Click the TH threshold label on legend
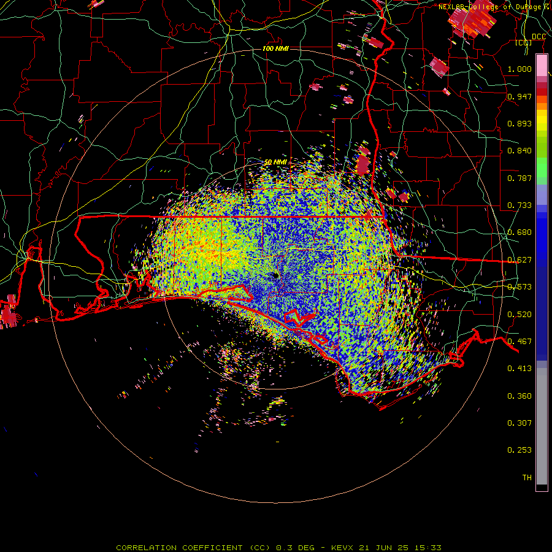The height and width of the screenshot is (552, 552). click(527, 478)
